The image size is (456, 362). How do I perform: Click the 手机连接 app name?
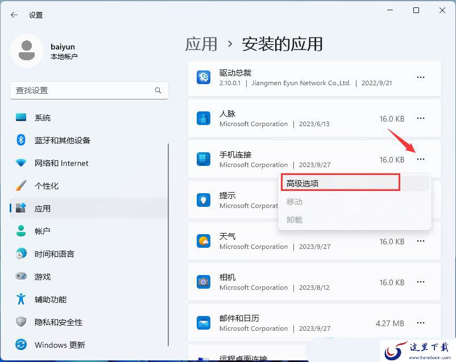(x=235, y=155)
